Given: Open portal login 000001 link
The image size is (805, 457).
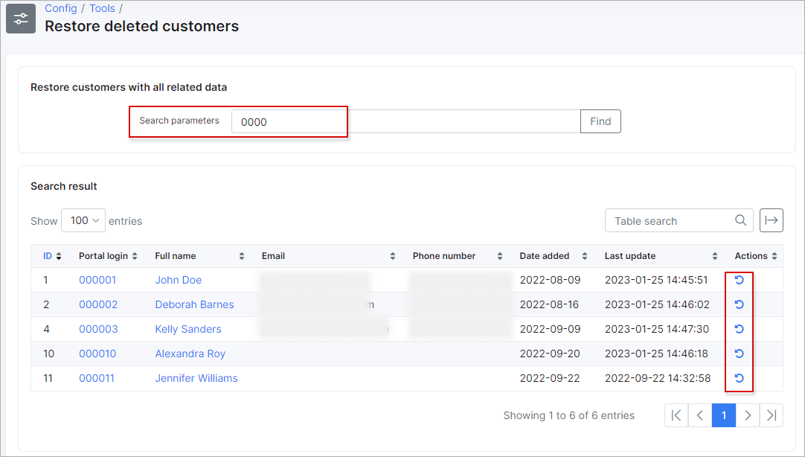Looking at the screenshot, I should (x=97, y=280).
